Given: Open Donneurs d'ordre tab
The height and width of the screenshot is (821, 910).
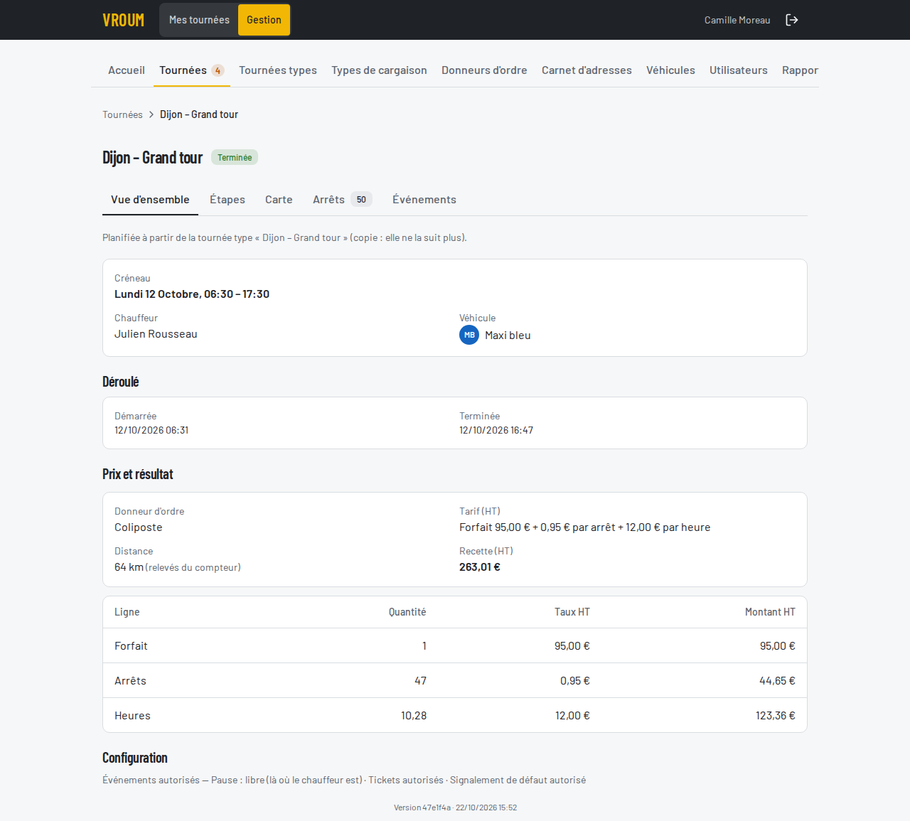Looking at the screenshot, I should (x=484, y=70).
